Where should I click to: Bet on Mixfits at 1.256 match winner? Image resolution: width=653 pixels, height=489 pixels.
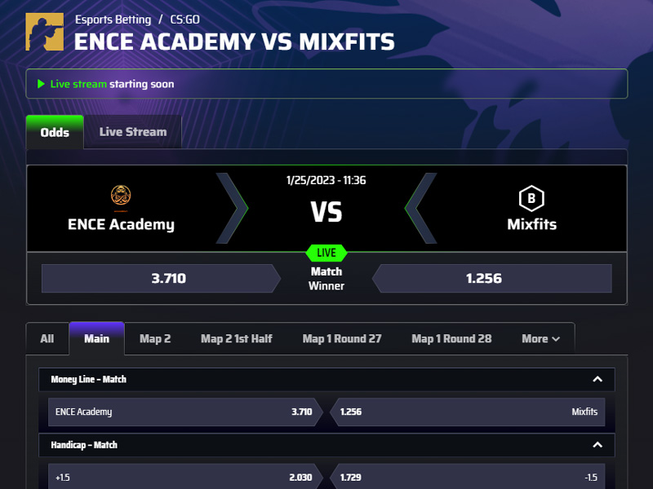[x=492, y=278]
